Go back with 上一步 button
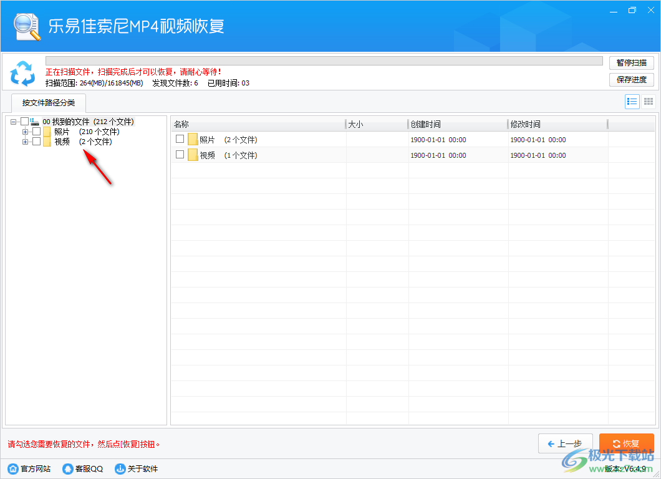Image resolution: width=661 pixels, height=479 pixels. point(566,443)
